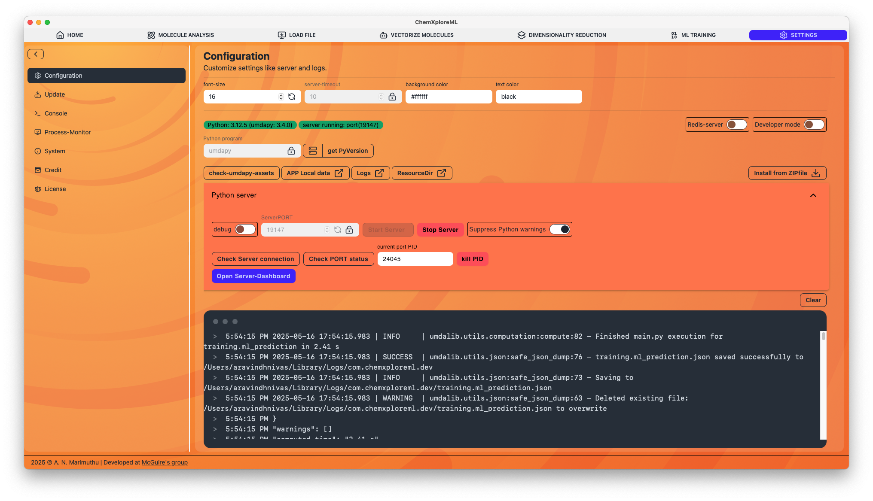Enable Developer mode switch
Viewport: 873px width, 501px height.
coord(814,124)
